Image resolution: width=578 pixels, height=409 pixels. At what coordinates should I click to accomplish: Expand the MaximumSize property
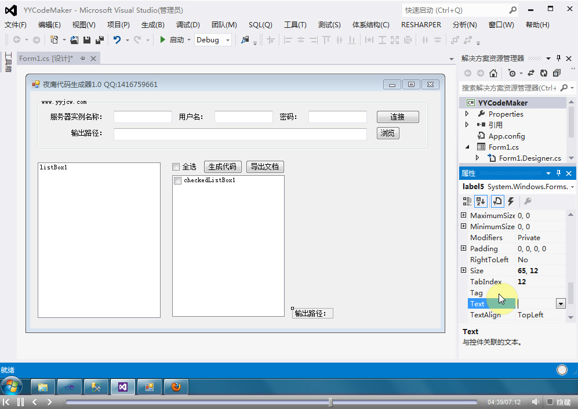pos(464,215)
